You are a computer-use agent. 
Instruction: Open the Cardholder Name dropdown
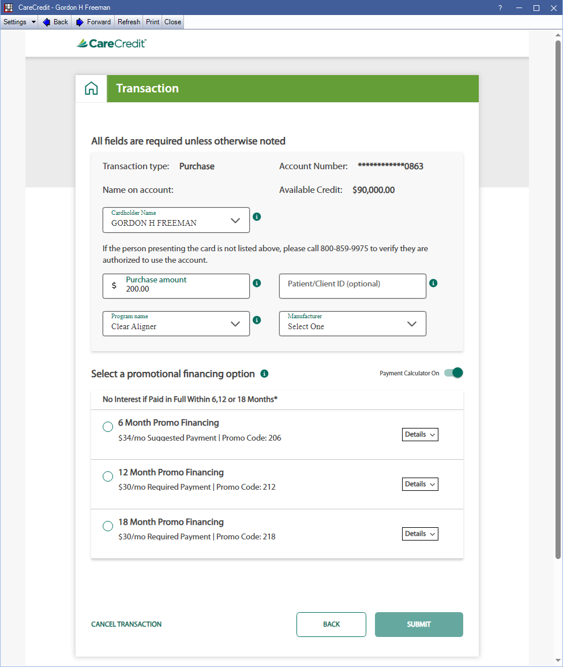point(176,220)
